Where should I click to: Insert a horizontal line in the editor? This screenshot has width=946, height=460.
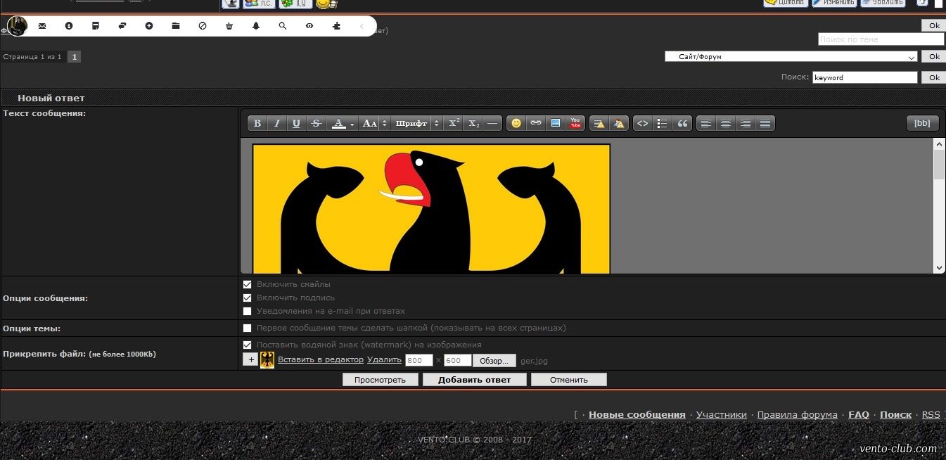[493, 123]
